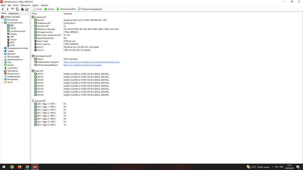Screen dimensions: 303x170
Task: Switch to the Меню sidebar tab
Action: (x=4, y=13)
